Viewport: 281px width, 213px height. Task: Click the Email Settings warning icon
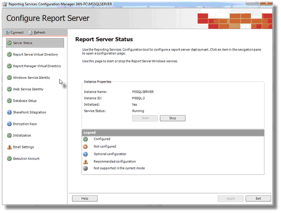pyautogui.click(x=9, y=147)
